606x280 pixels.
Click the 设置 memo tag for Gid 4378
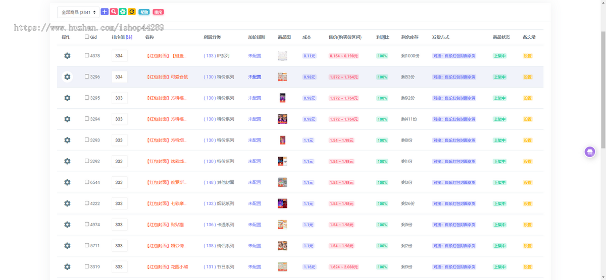(x=528, y=56)
